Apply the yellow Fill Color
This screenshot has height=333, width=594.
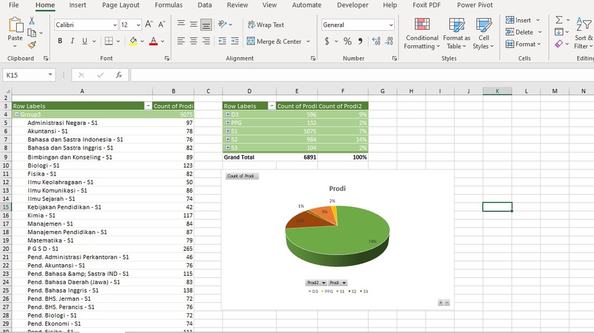coord(133,41)
